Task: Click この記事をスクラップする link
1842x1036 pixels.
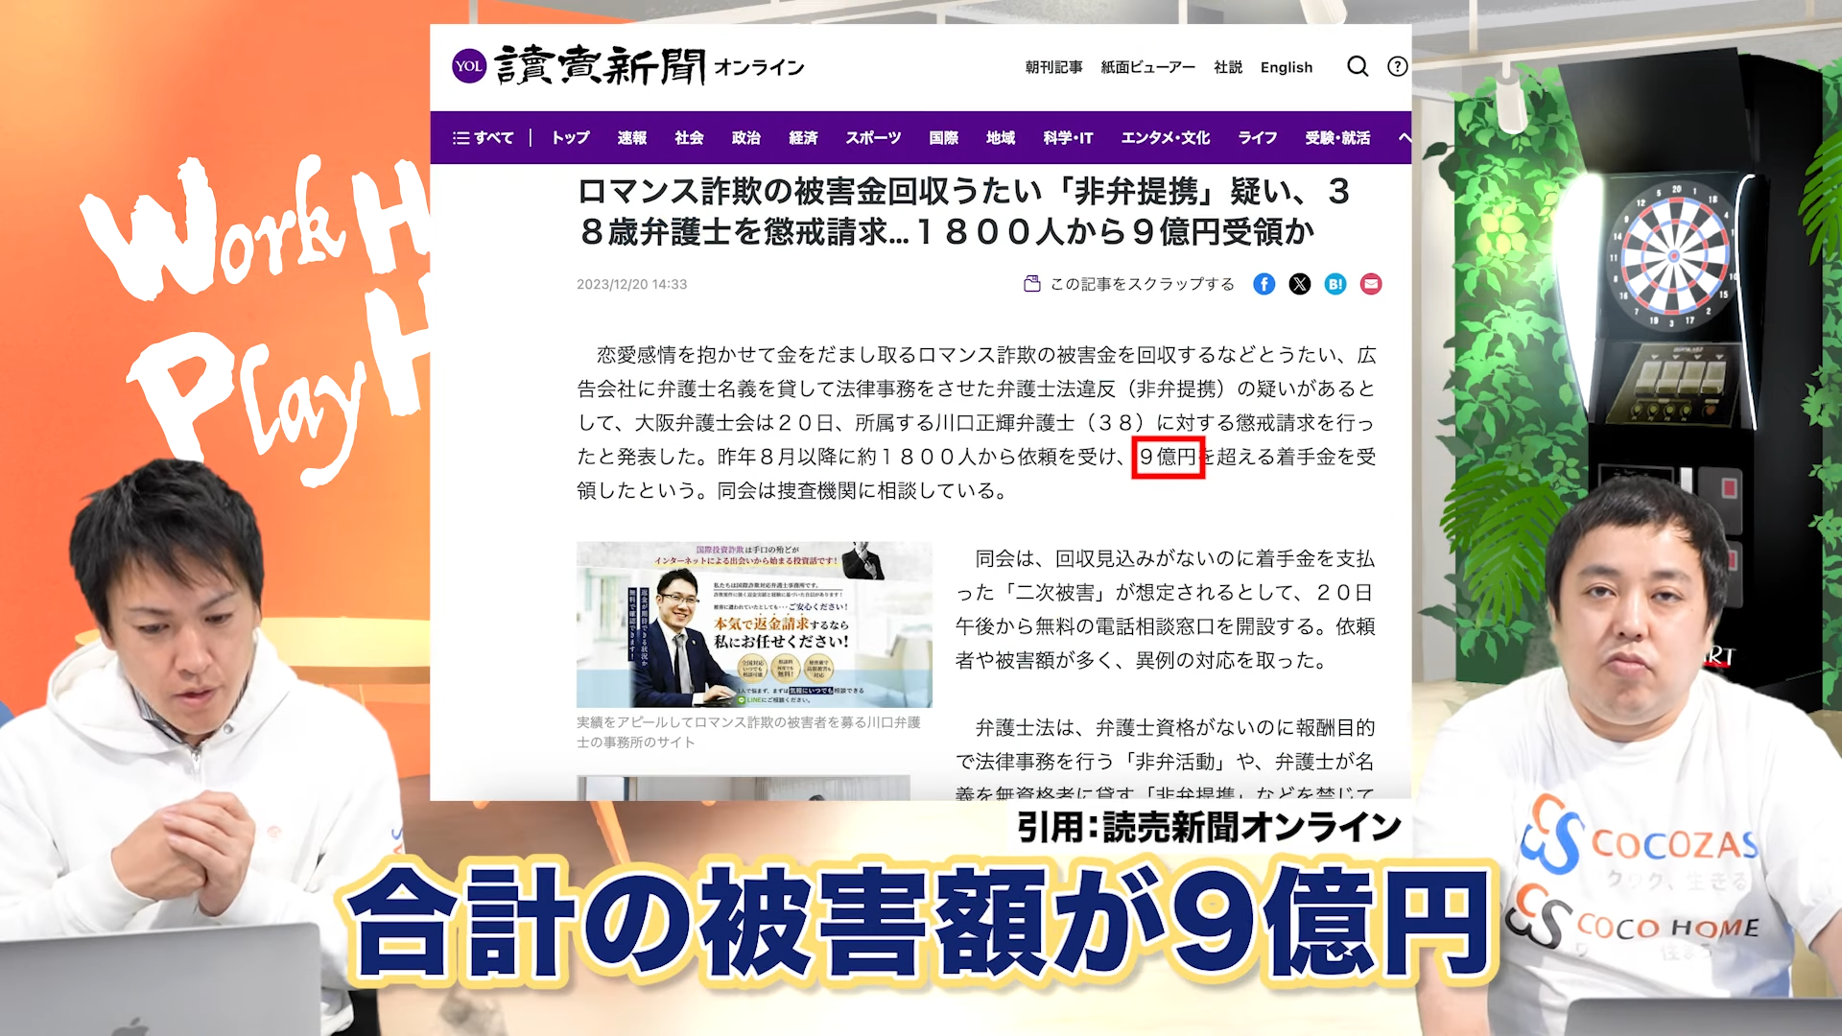Action: pyautogui.click(x=1143, y=284)
